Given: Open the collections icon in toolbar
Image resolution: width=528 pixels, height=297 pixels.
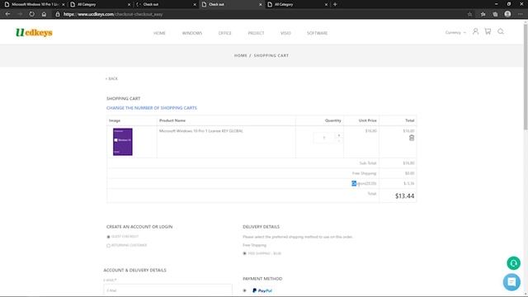Looking at the screenshot, I should click(495, 14).
